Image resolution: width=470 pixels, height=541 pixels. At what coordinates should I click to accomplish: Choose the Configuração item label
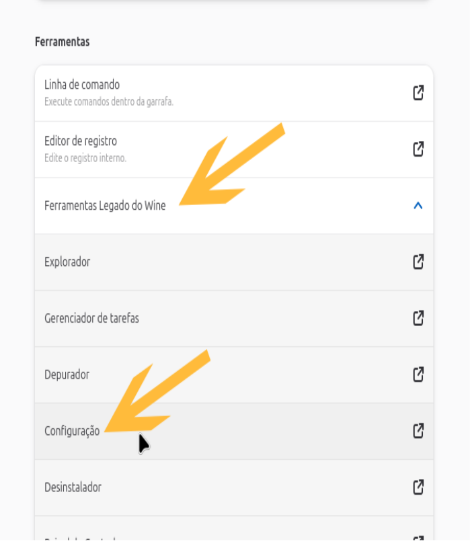click(x=72, y=431)
